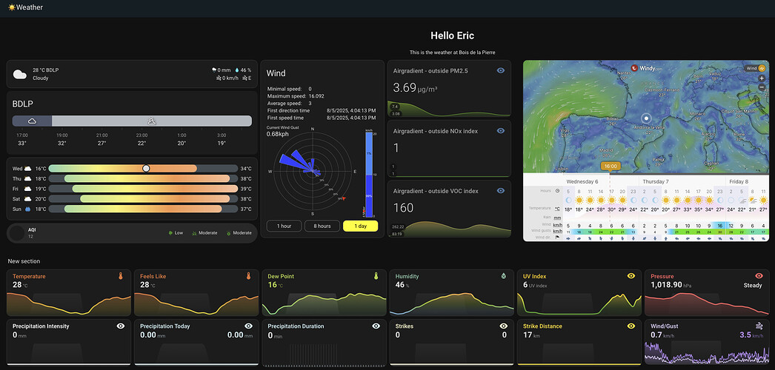Select Wednesday 6 in the Windy forecast
775x370 pixels.
(x=582, y=181)
